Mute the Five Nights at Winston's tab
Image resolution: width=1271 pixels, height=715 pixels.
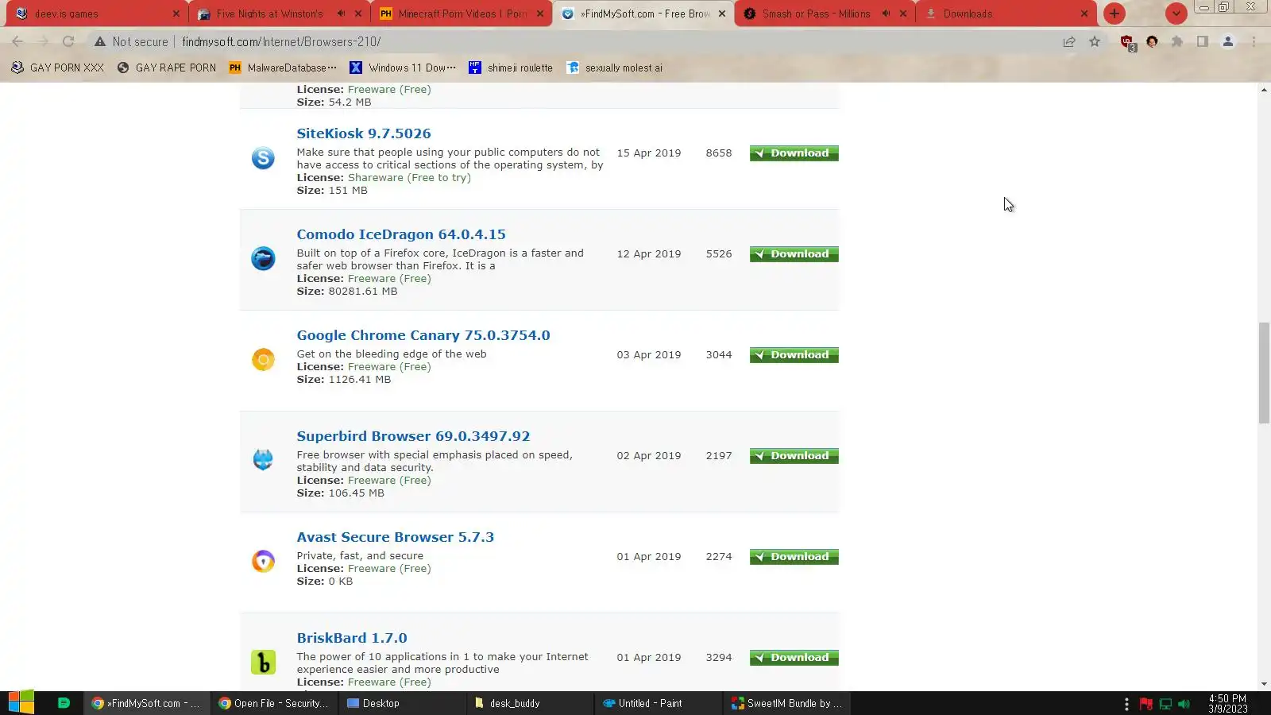pos(341,14)
